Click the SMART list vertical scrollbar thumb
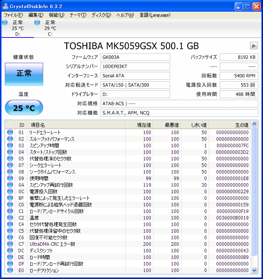The height and width of the screenshot is (279, 263). click(254, 191)
